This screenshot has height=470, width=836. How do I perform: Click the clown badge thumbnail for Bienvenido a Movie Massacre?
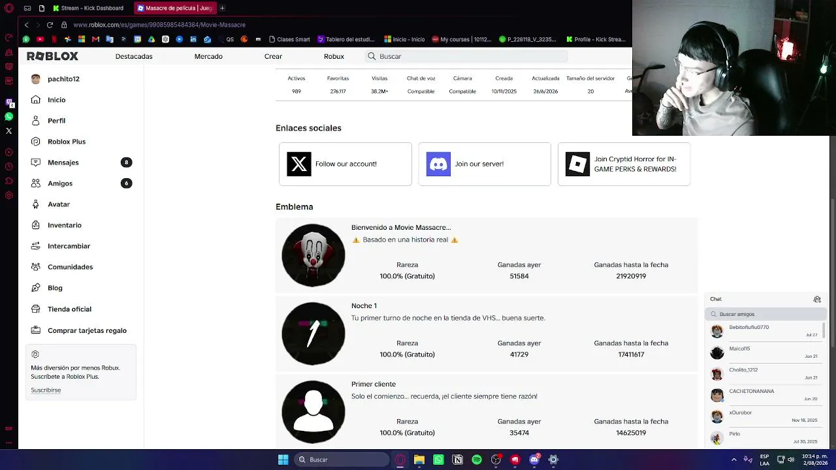(x=313, y=255)
